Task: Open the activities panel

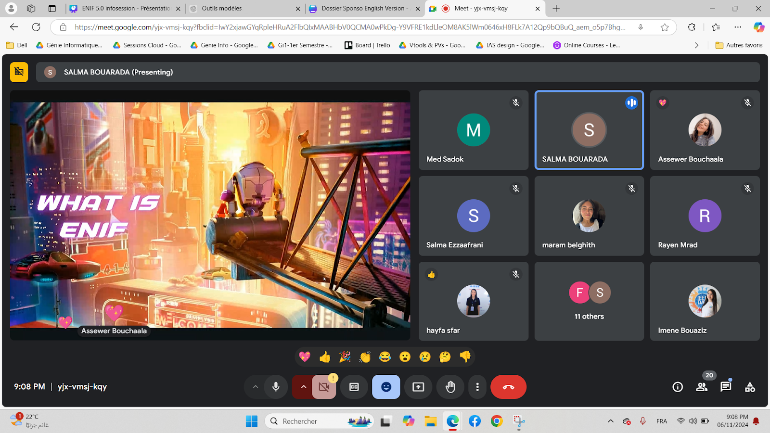Action: coord(750,387)
